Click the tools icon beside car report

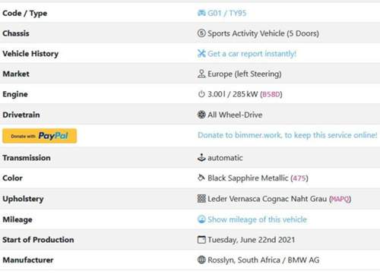coord(201,53)
